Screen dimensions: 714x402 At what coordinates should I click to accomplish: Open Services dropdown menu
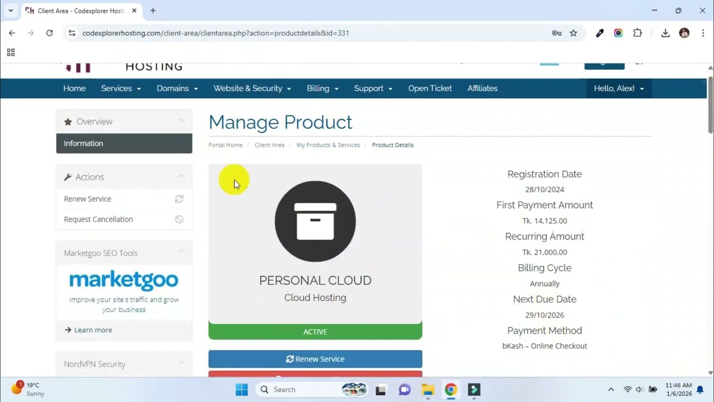tap(121, 88)
